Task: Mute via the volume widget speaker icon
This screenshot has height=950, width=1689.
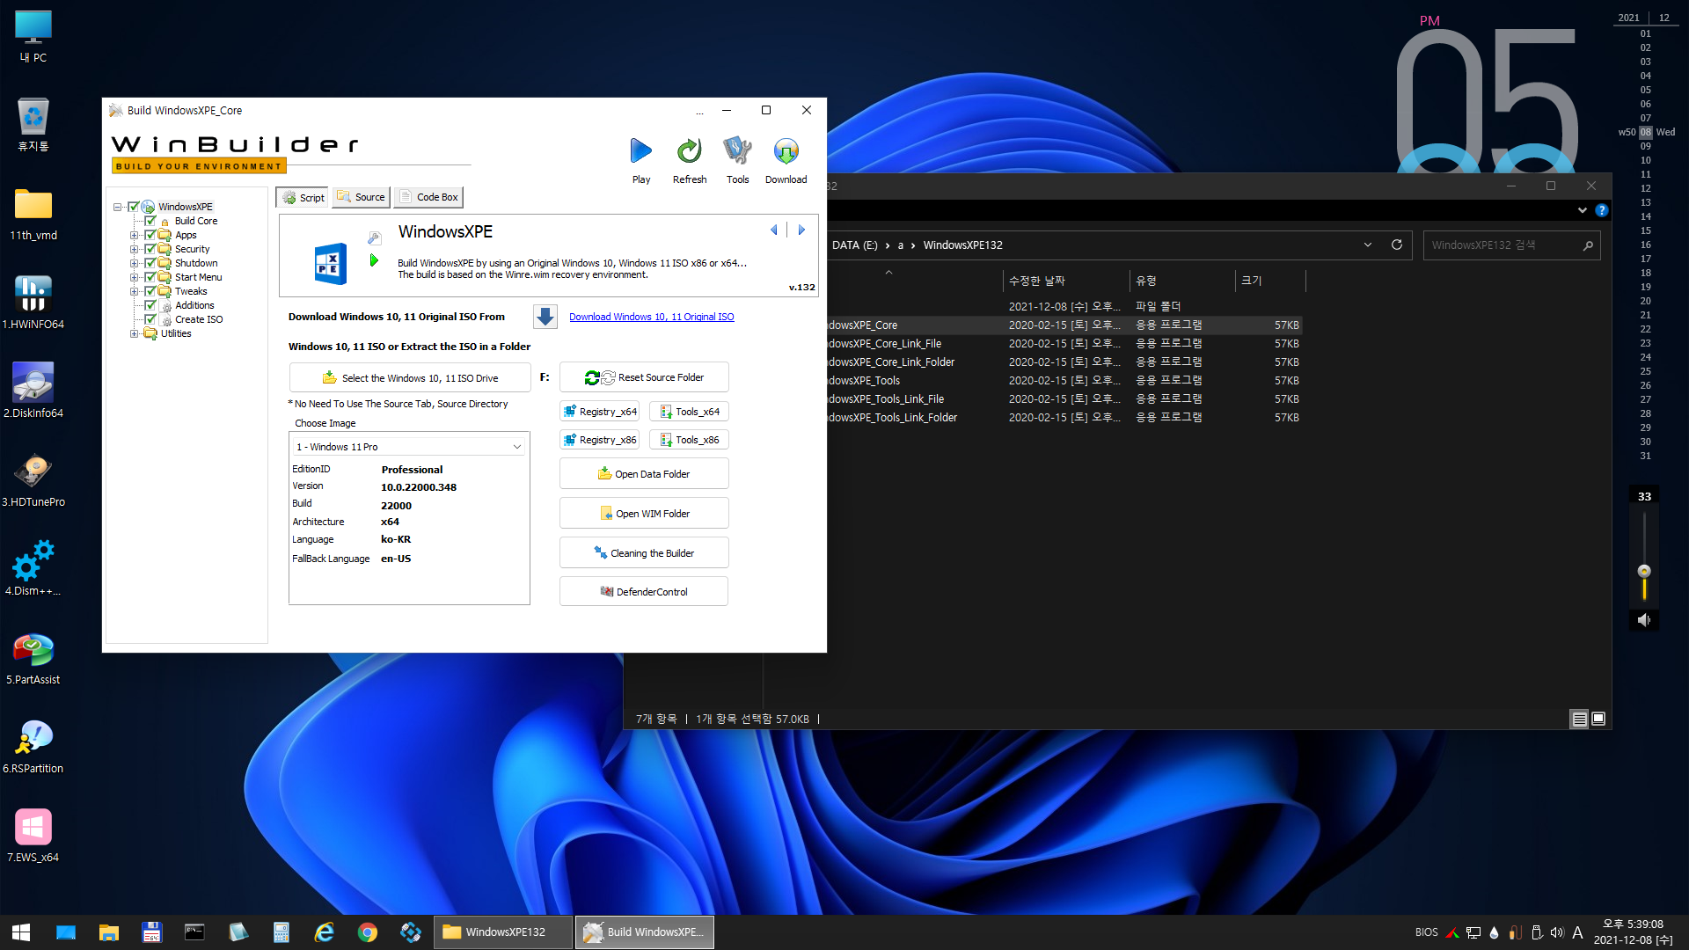Action: 1643,620
